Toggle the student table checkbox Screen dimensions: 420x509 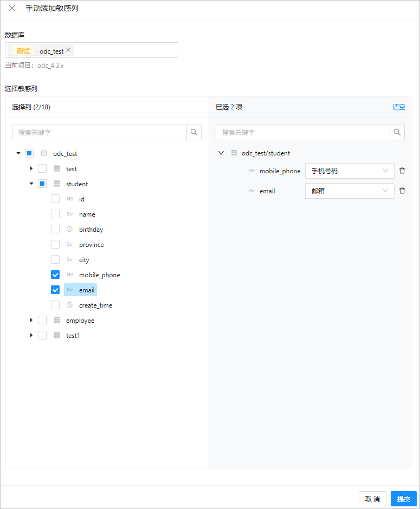[x=42, y=184]
